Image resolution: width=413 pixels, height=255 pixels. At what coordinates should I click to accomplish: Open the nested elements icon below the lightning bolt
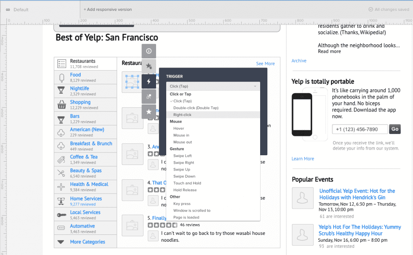pos(149,97)
